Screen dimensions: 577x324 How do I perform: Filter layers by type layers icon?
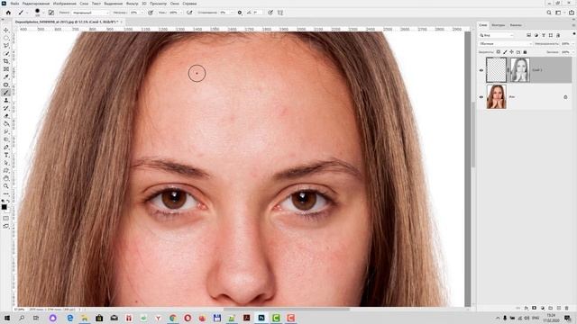pos(543,35)
